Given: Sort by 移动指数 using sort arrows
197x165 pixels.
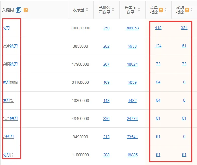Looking at the screenshot, I should pyautogui.click(x=192, y=10).
